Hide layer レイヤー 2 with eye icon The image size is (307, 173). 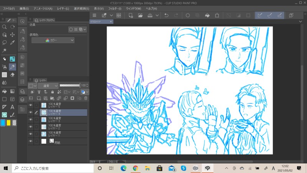31,127
